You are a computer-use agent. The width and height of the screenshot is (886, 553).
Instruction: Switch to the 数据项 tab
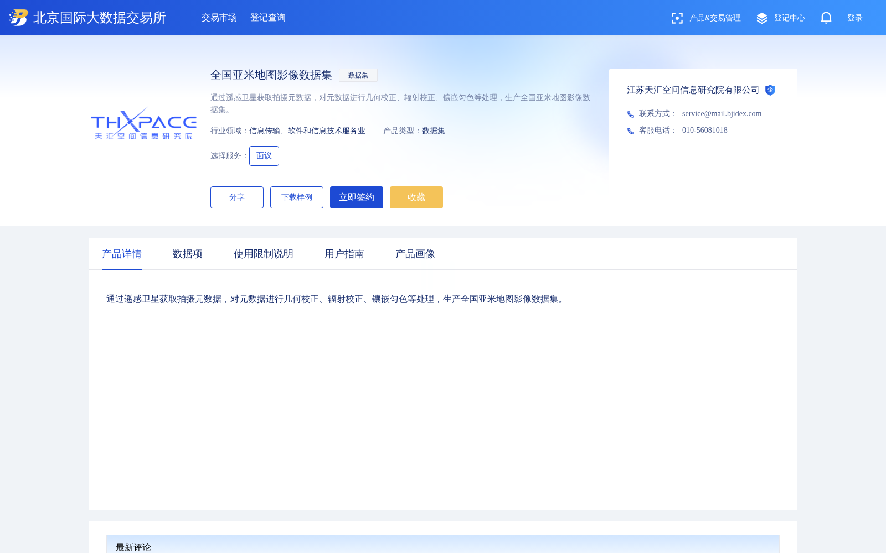point(188,254)
